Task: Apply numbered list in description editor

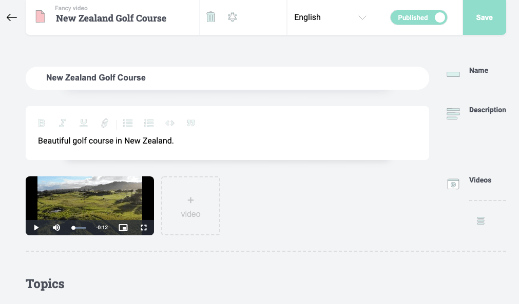Action: pos(149,123)
